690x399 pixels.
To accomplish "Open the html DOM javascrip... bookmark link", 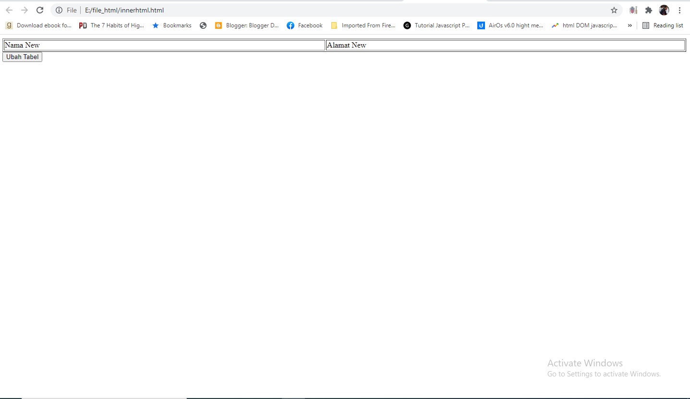I will 584,25.
